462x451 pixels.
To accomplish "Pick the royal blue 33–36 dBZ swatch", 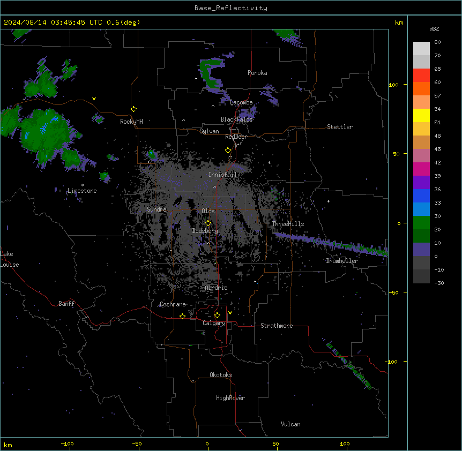I will click(x=421, y=196).
